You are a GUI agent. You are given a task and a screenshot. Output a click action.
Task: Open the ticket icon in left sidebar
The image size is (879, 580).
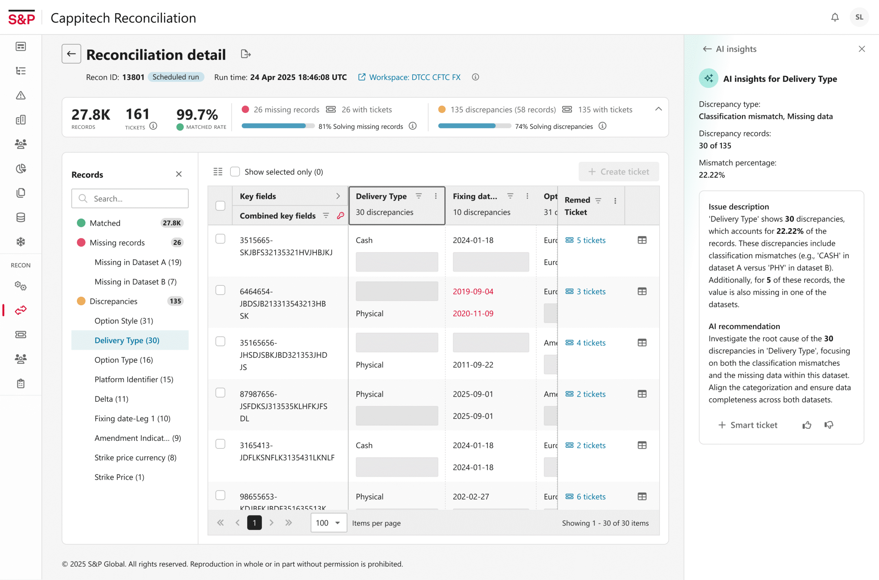pos(21,334)
